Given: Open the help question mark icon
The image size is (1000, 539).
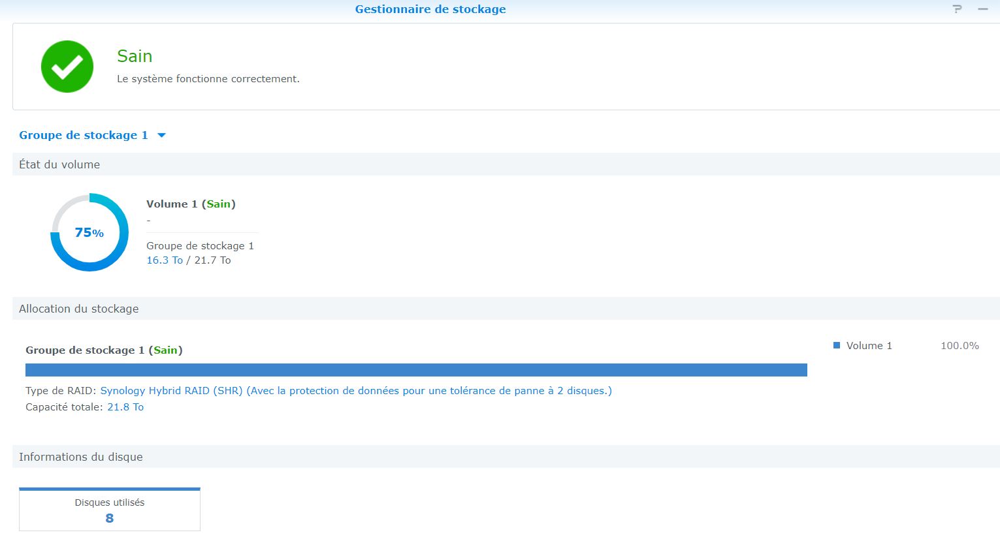Looking at the screenshot, I should pyautogui.click(x=958, y=9).
